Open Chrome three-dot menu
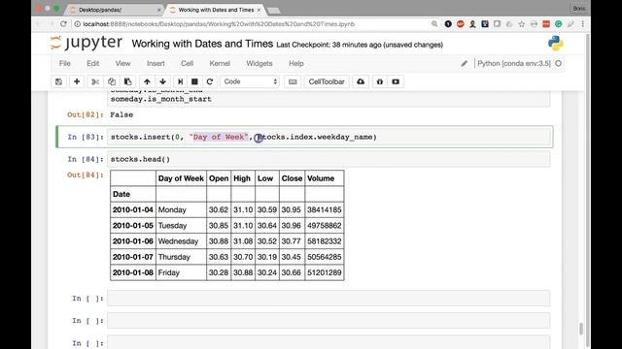Viewport: 622px width, 349px height. (x=583, y=24)
